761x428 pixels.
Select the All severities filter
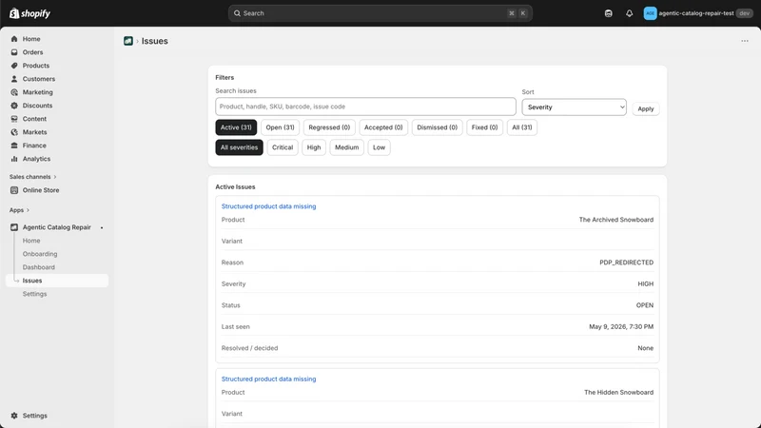240,147
